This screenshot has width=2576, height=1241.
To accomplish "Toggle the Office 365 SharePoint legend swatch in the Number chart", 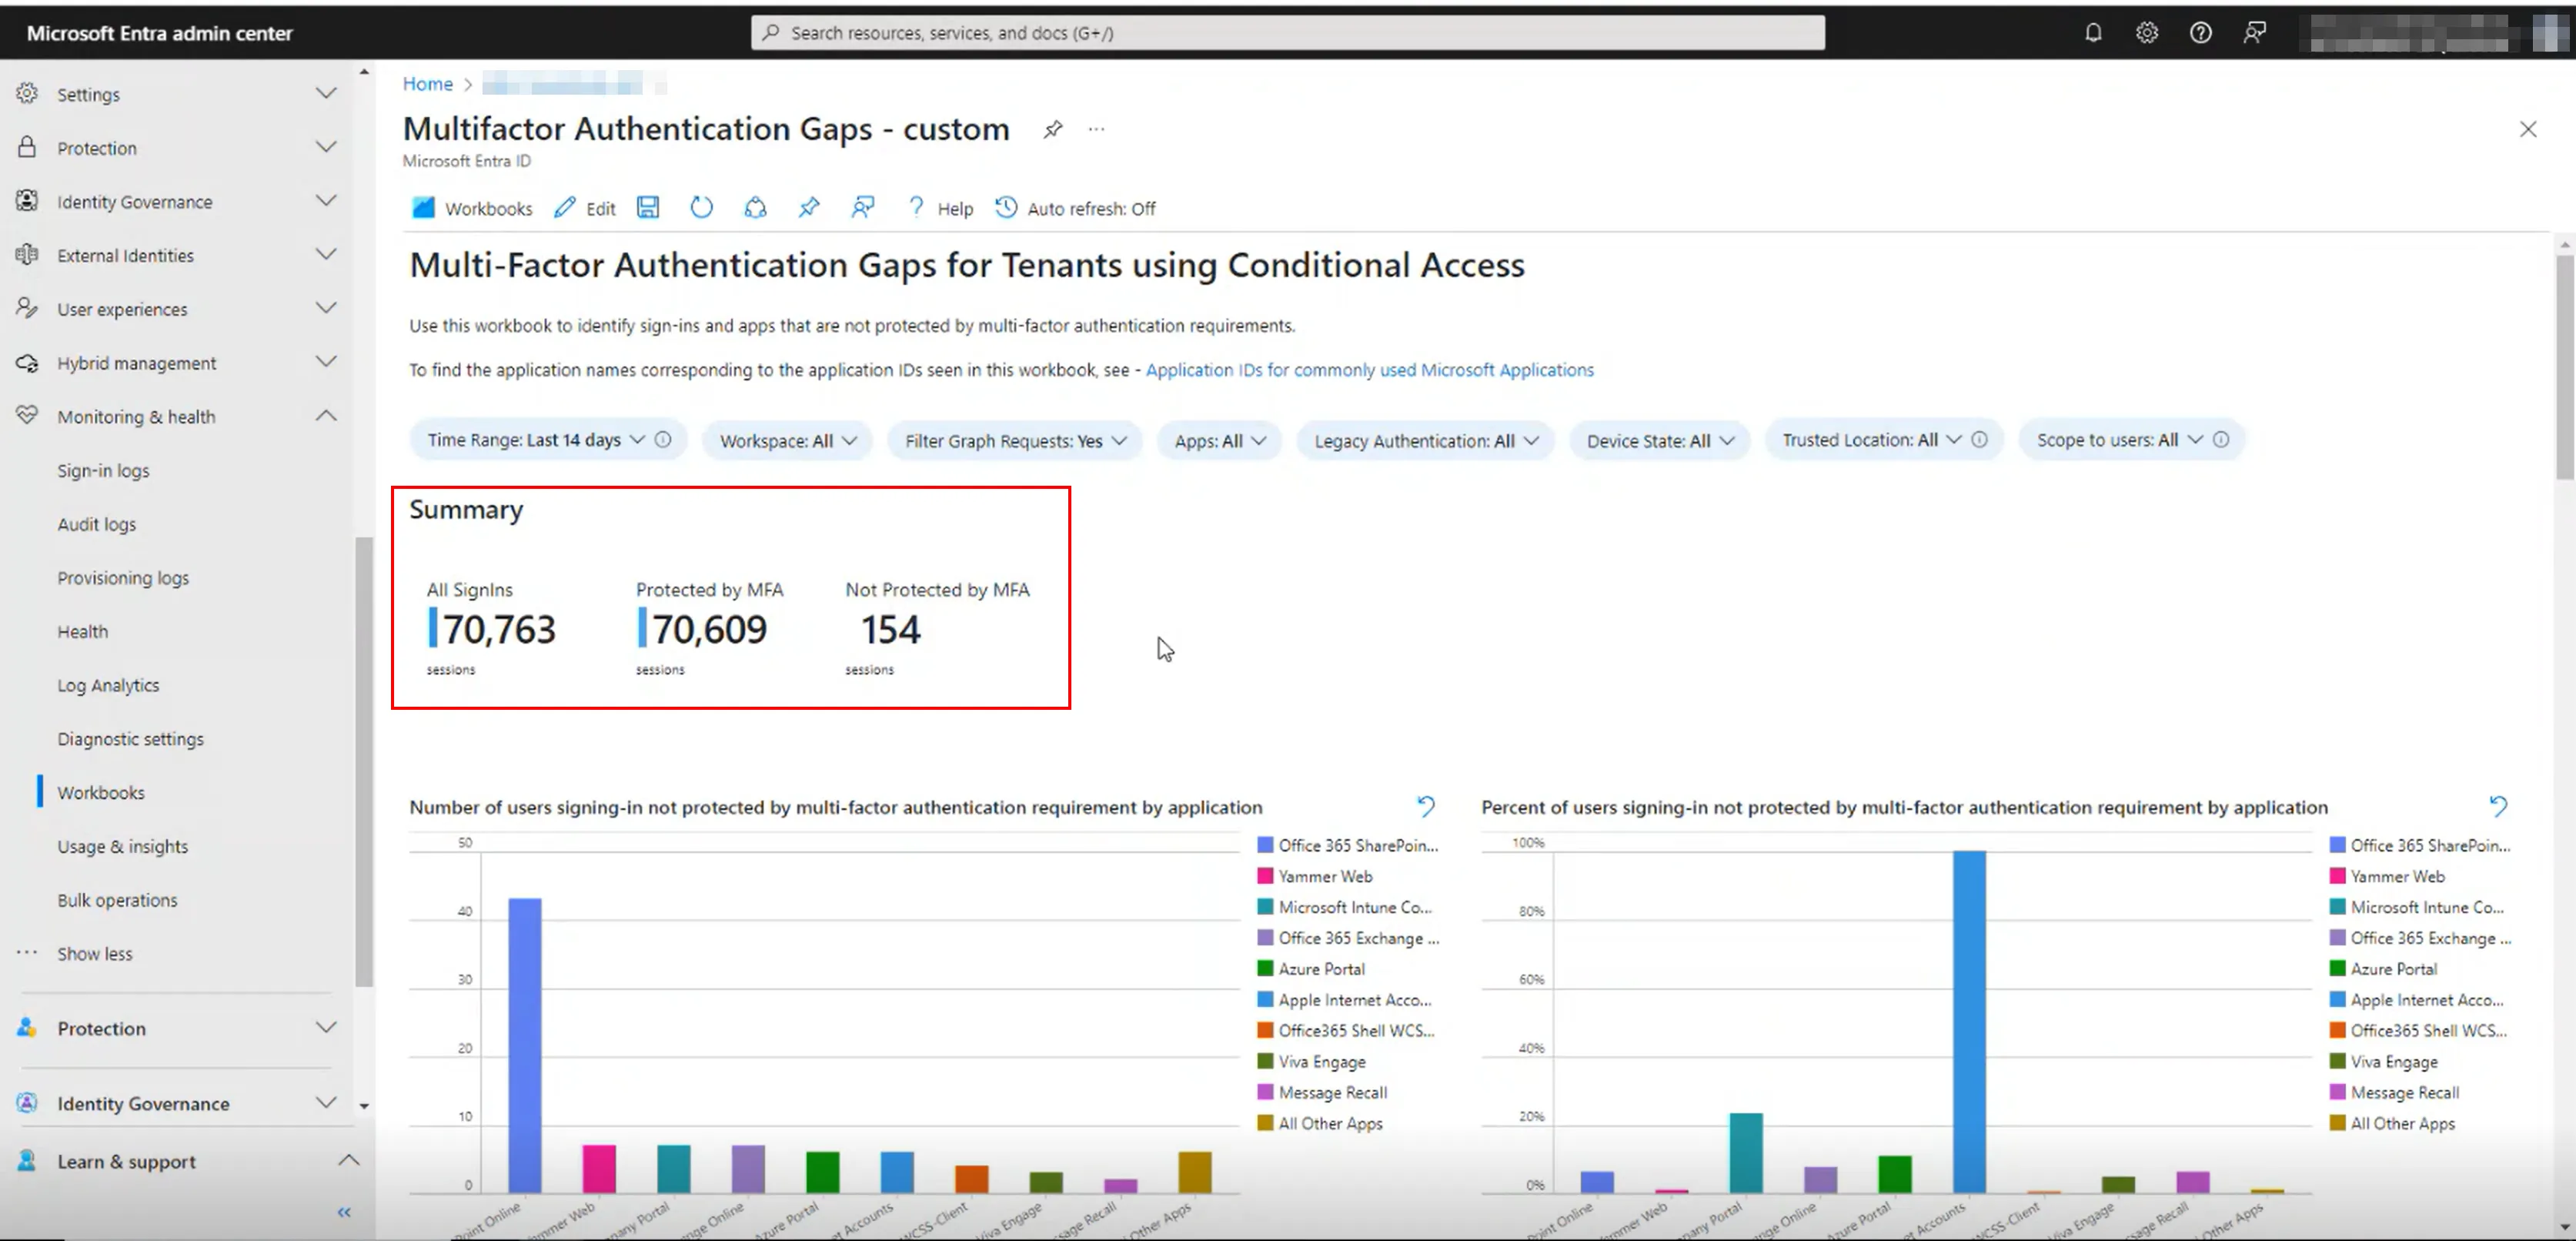I will coord(1265,845).
